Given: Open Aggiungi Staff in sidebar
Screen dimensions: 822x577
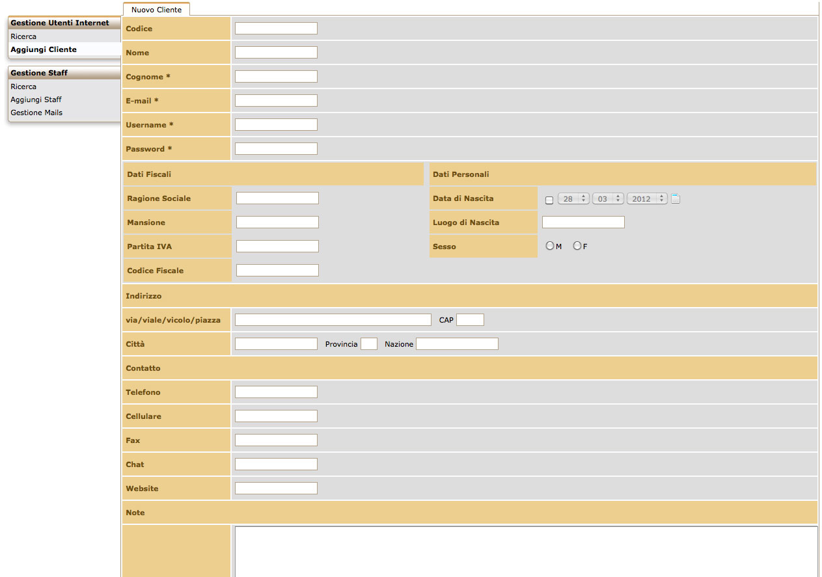Looking at the screenshot, I should tap(36, 100).
